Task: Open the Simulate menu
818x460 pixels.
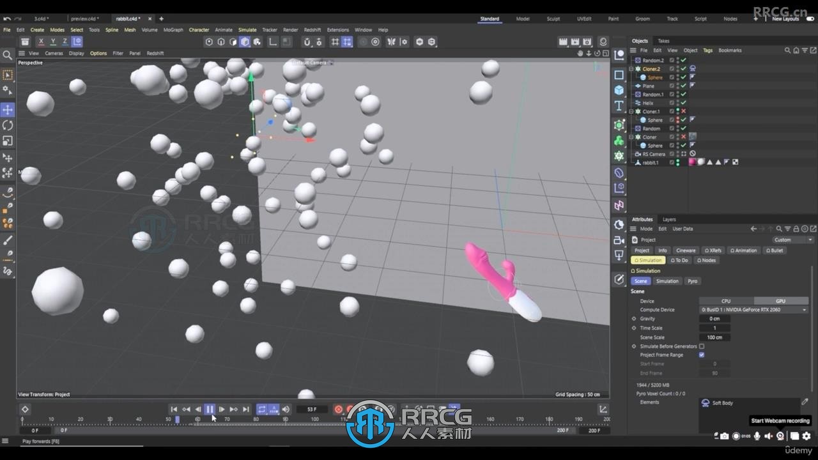Action: pyautogui.click(x=247, y=29)
